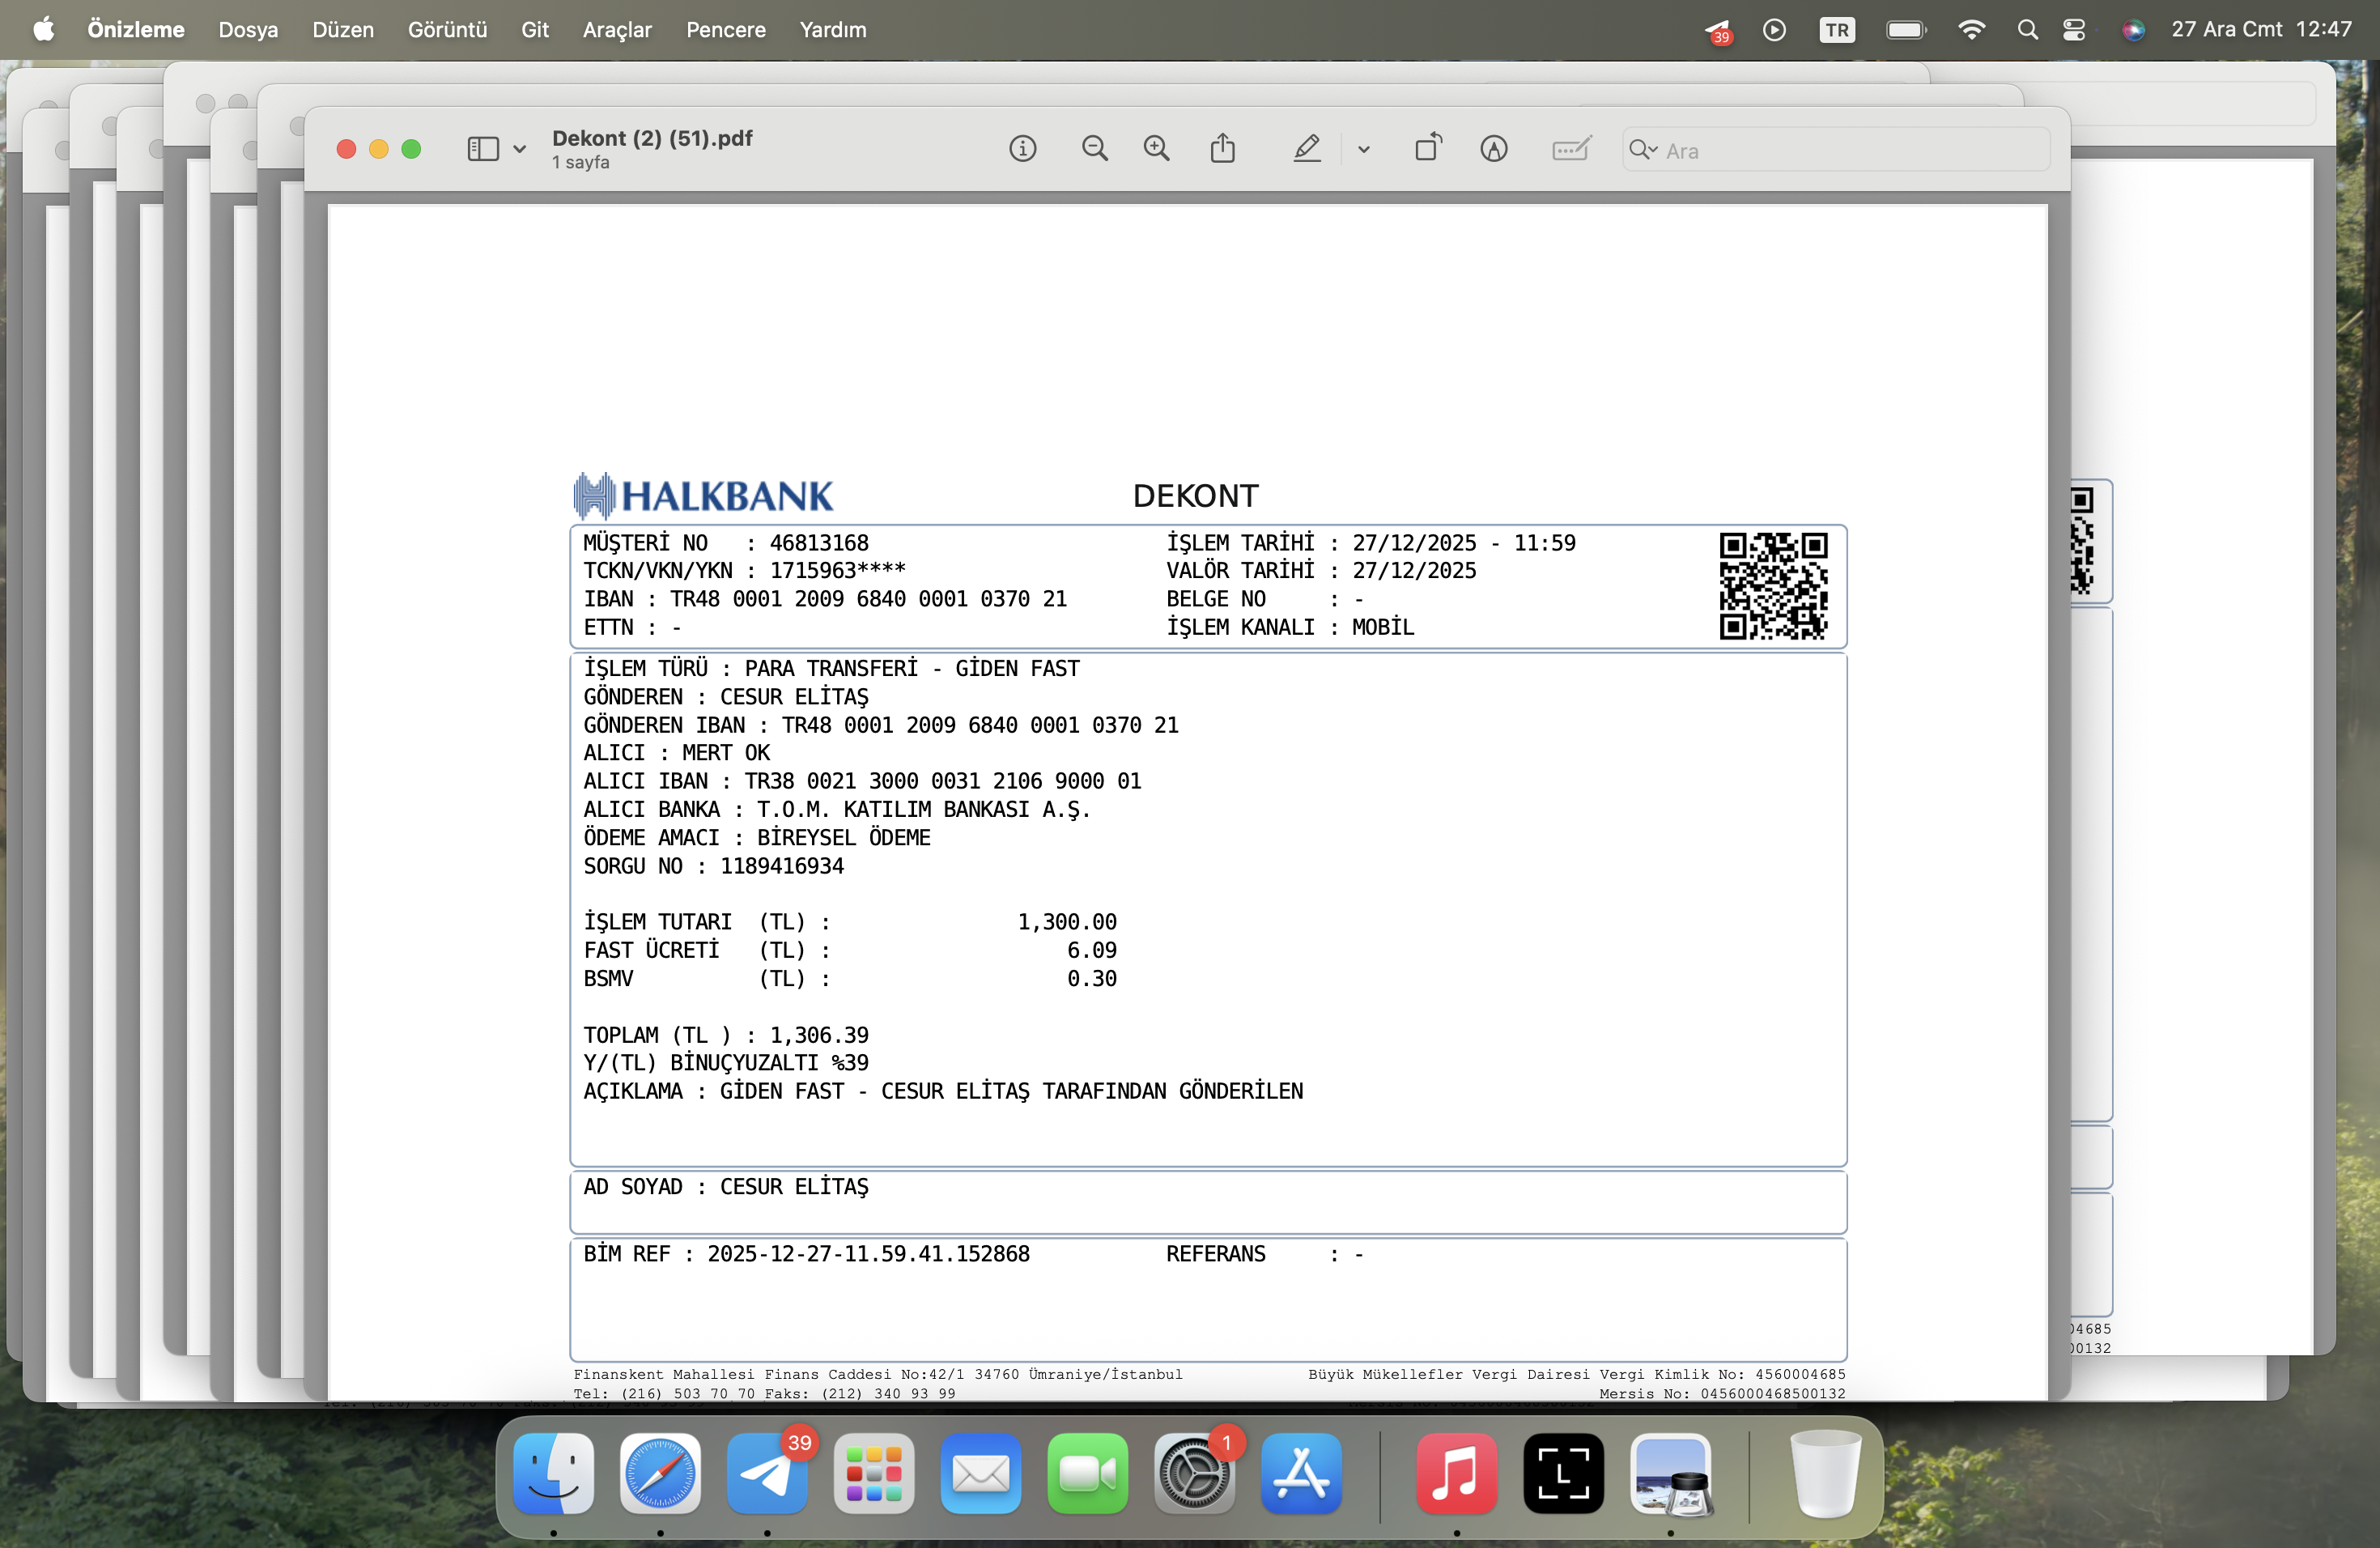Open the screenshot capture app in Dock
The width and height of the screenshot is (2380, 1548).
pyautogui.click(x=1564, y=1473)
